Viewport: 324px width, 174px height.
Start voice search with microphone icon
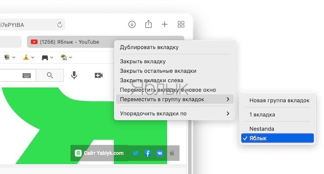coord(74,75)
